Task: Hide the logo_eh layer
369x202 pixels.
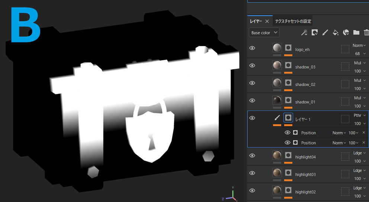Action: pyautogui.click(x=252, y=48)
